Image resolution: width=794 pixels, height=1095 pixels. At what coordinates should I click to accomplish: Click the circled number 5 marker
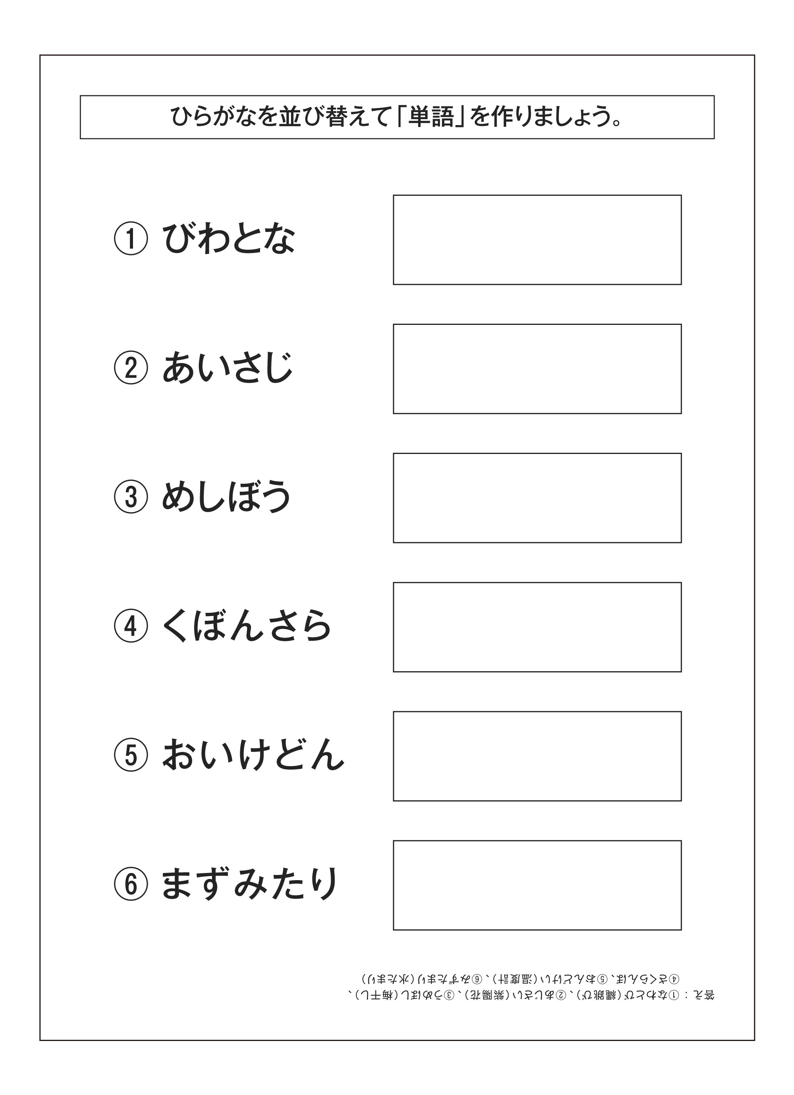130,755
